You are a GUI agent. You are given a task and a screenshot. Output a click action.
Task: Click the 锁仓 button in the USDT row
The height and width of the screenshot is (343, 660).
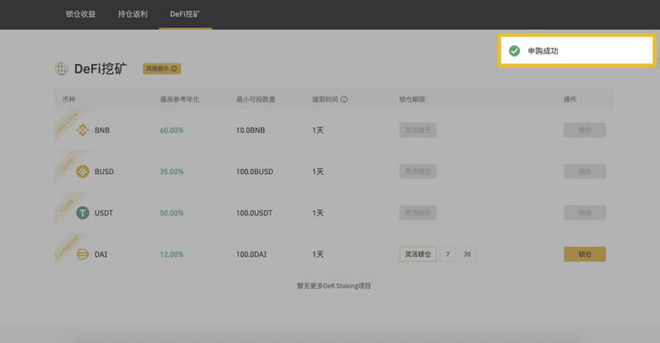pos(584,213)
